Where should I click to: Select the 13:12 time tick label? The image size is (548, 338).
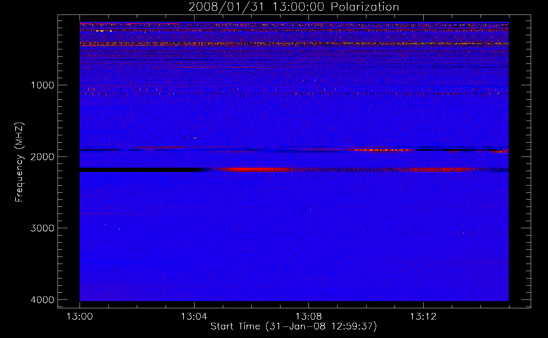(x=423, y=317)
